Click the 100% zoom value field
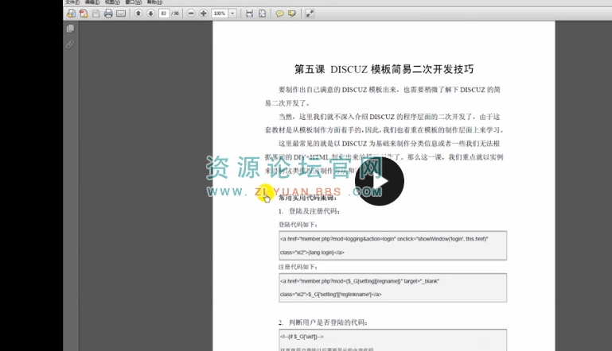The image size is (612, 351). [220, 13]
